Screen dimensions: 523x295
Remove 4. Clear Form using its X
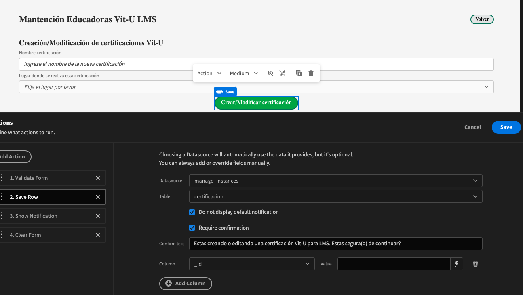tap(97, 234)
